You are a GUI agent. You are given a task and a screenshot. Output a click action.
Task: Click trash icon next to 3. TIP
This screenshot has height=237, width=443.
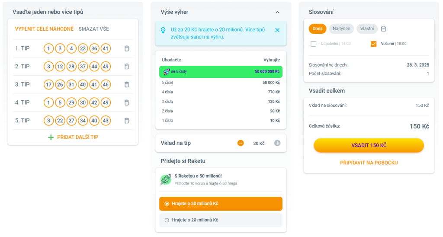pos(126,85)
